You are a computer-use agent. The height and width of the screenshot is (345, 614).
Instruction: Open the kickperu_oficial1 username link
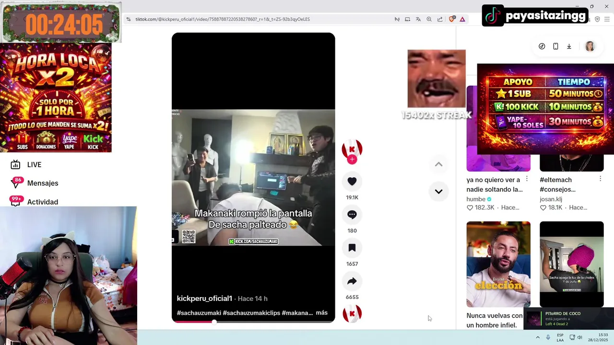coord(204,299)
